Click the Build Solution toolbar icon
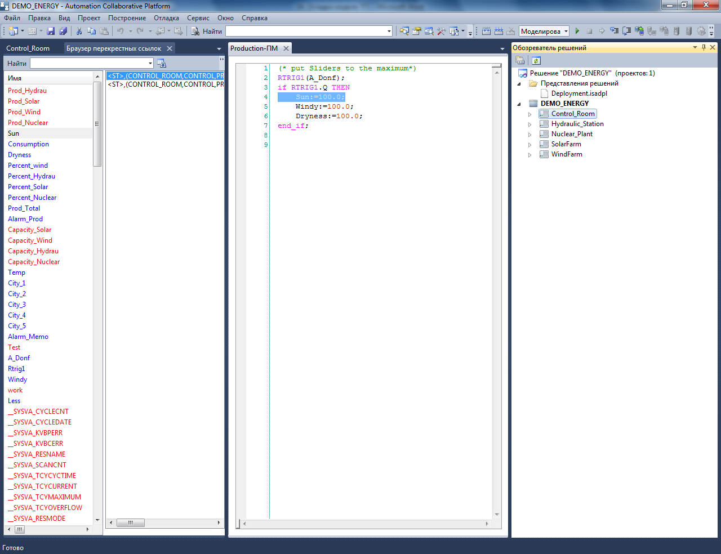Screen dimensions: 721x554 point(486,31)
